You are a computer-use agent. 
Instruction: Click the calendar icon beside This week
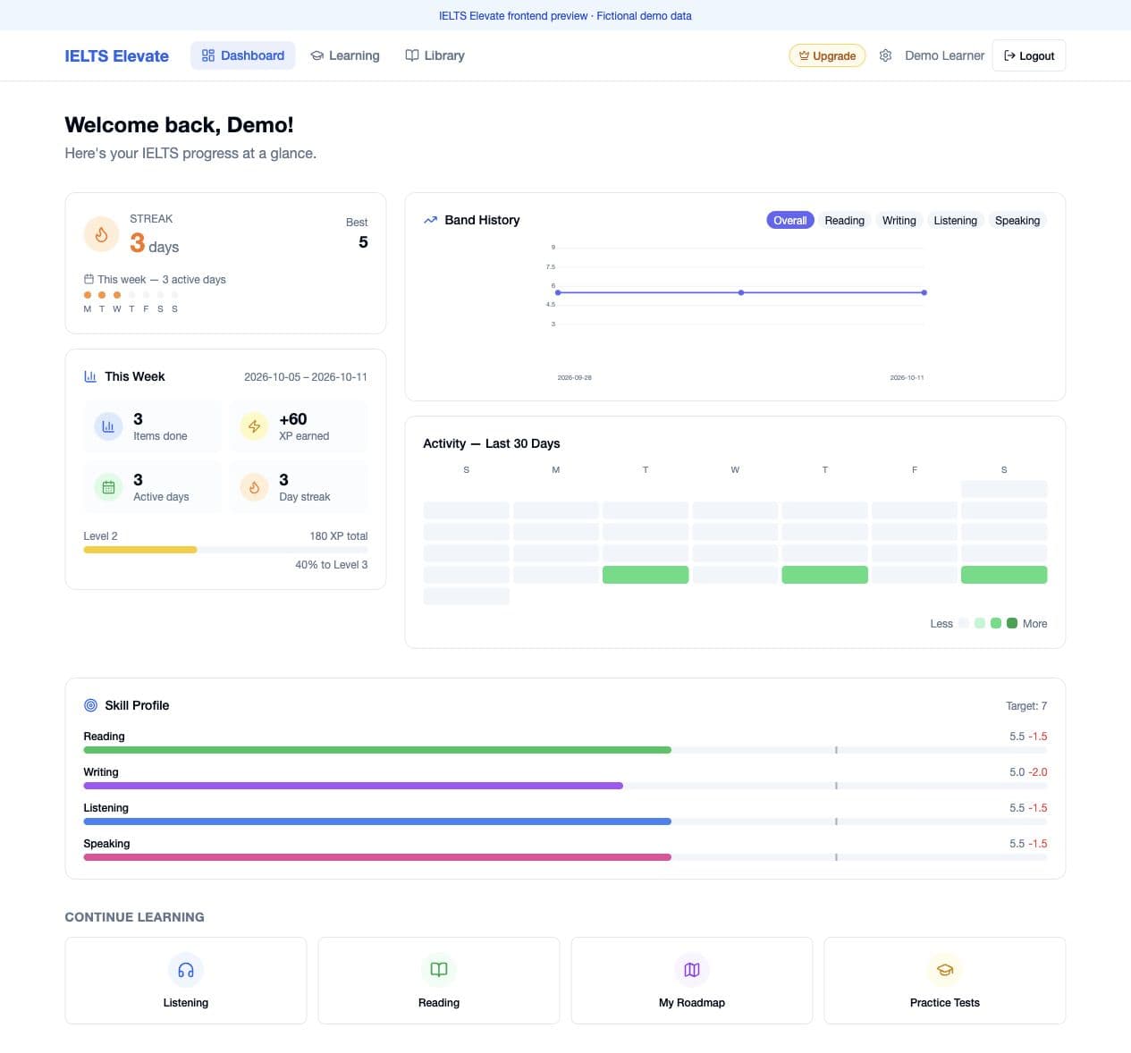pyautogui.click(x=89, y=279)
